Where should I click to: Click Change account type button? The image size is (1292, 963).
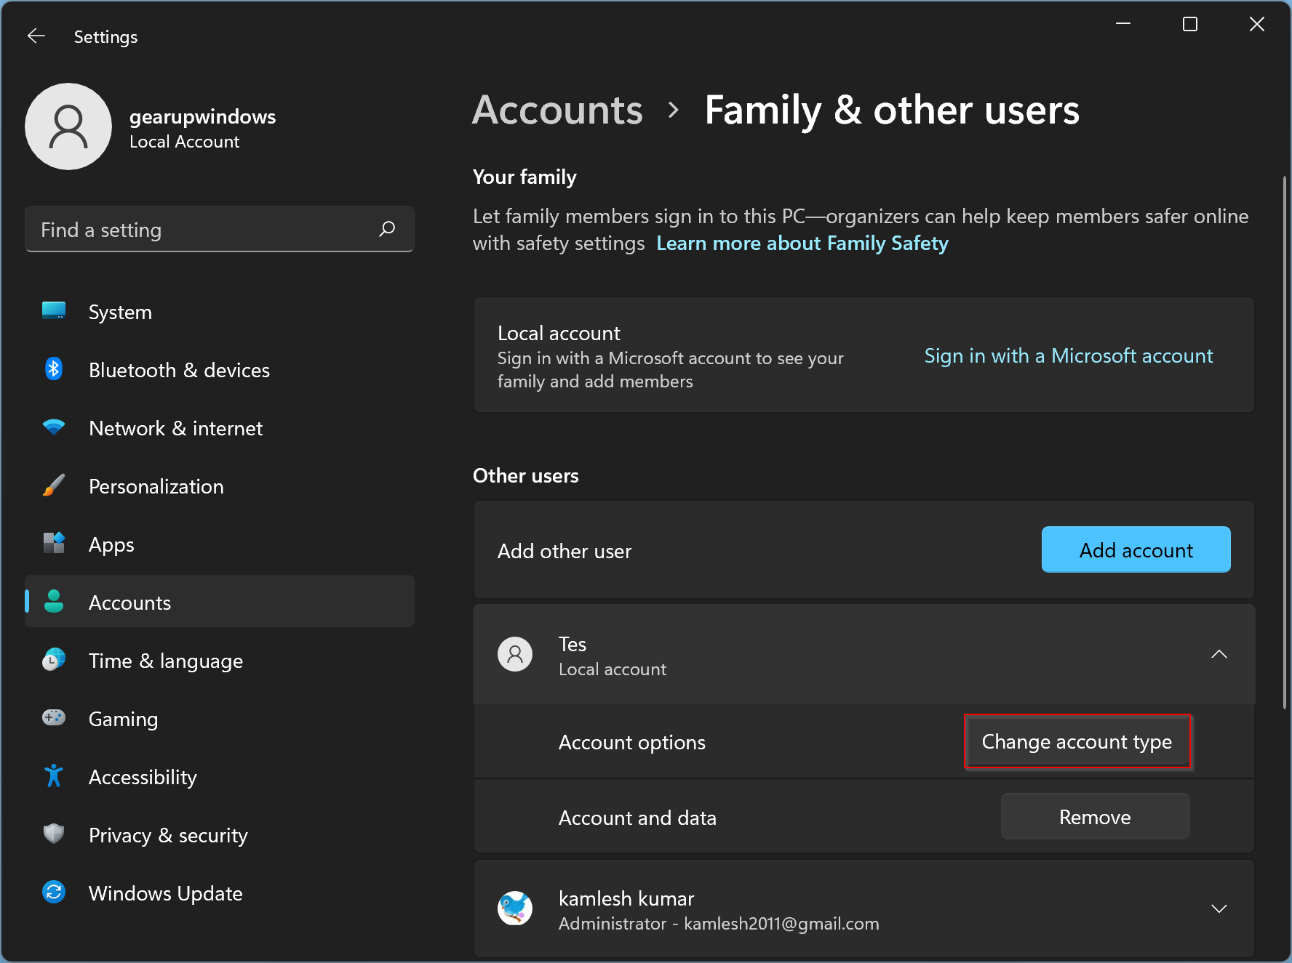click(x=1077, y=741)
